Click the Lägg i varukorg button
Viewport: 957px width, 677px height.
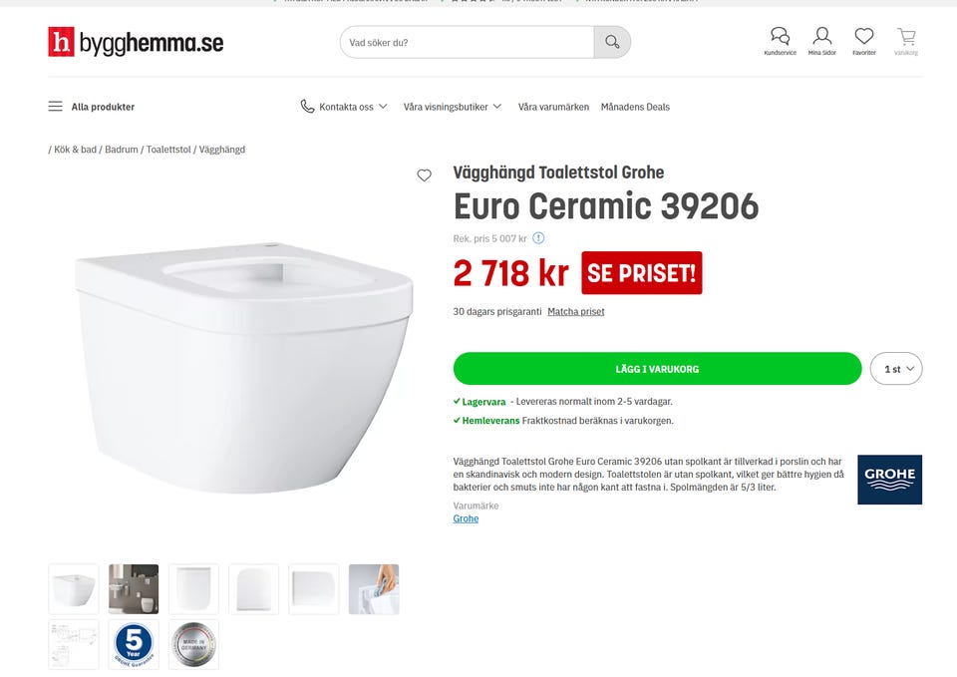[x=657, y=369]
